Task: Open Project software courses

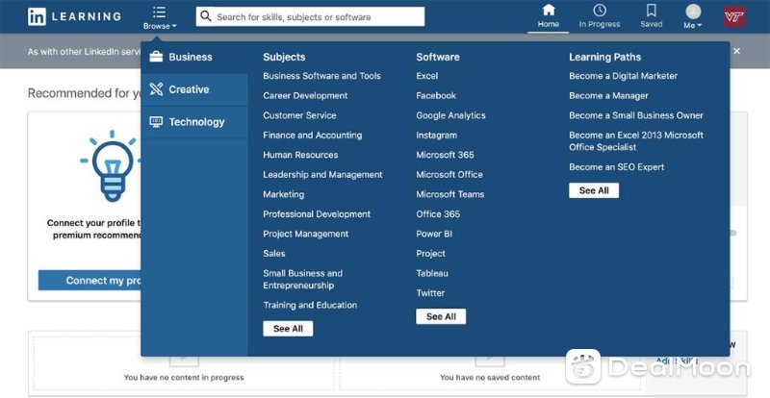Action: click(430, 253)
